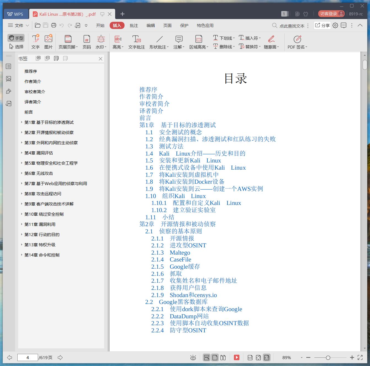Expand bookmark 第7章 基于Web应用的侦察与利用
The height and width of the screenshot is (366, 370).
pyautogui.click(x=22, y=183)
